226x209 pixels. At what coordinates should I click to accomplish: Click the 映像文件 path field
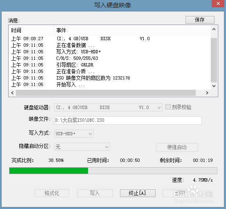click(128, 120)
